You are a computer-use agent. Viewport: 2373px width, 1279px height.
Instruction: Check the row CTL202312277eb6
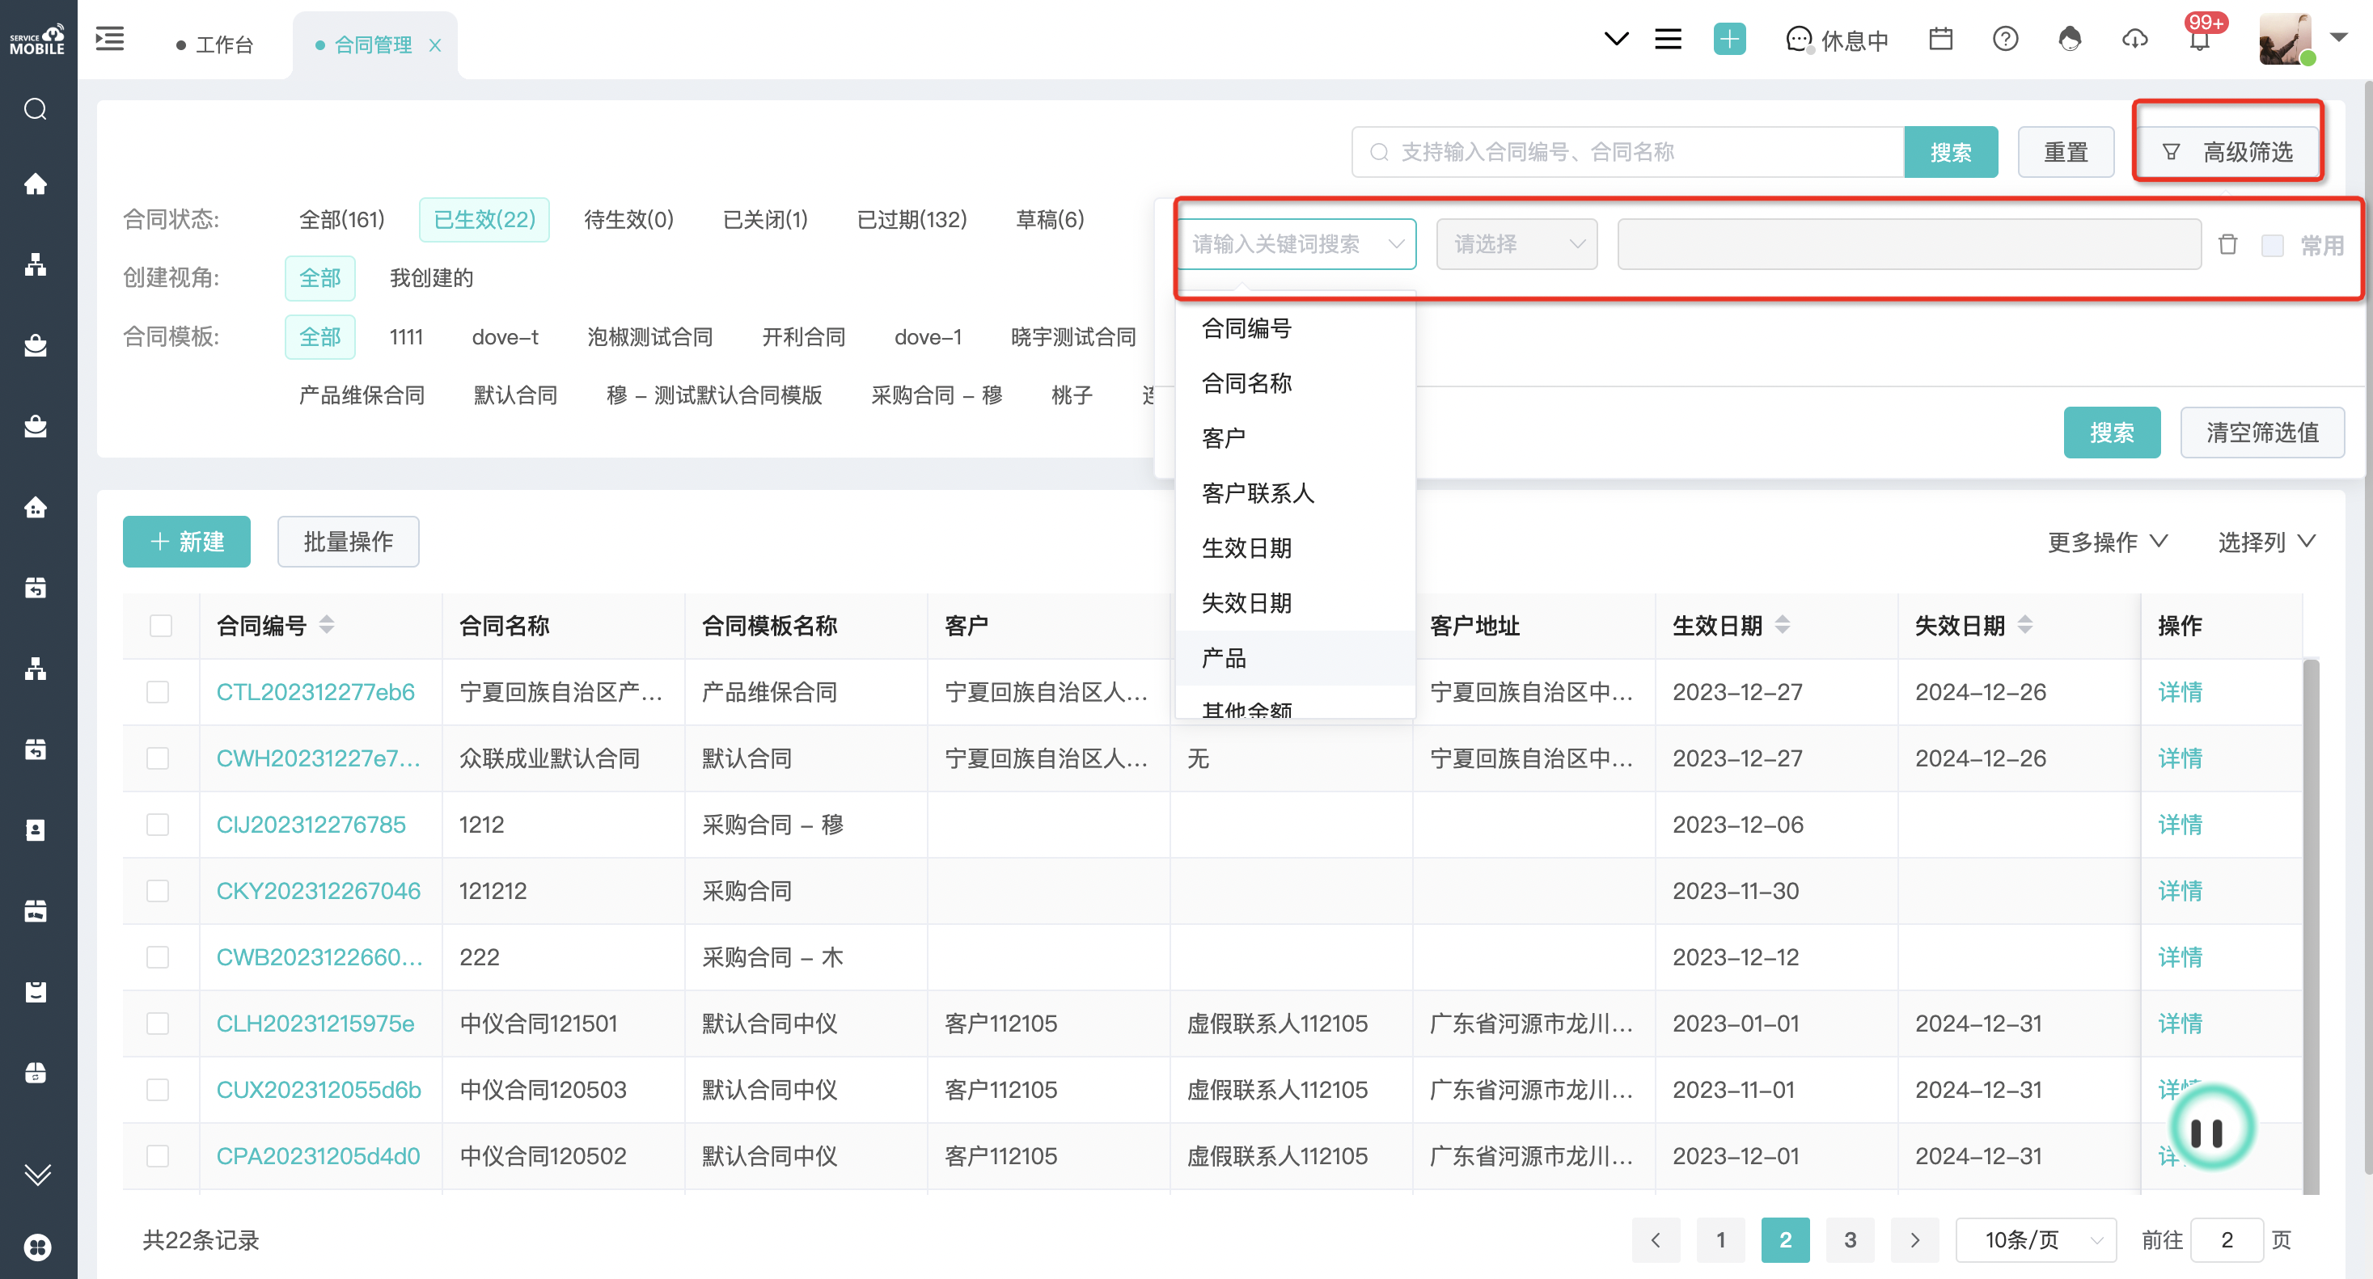click(x=159, y=692)
